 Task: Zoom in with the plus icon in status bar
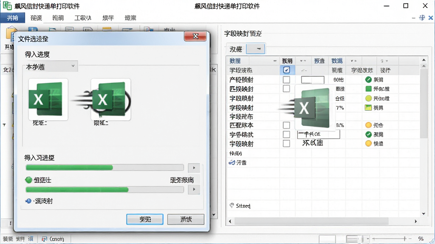(405, 238)
